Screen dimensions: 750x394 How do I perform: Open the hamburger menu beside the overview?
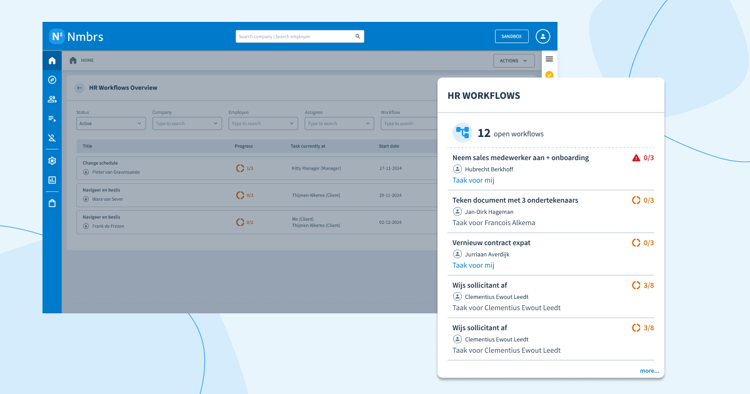click(x=549, y=58)
